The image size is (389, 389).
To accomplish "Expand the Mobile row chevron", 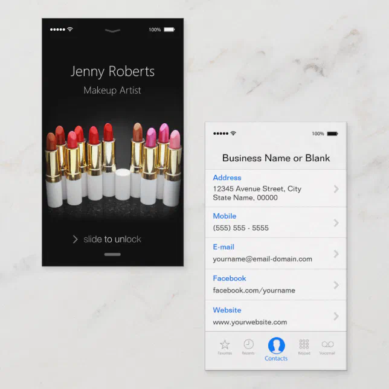I will click(336, 223).
